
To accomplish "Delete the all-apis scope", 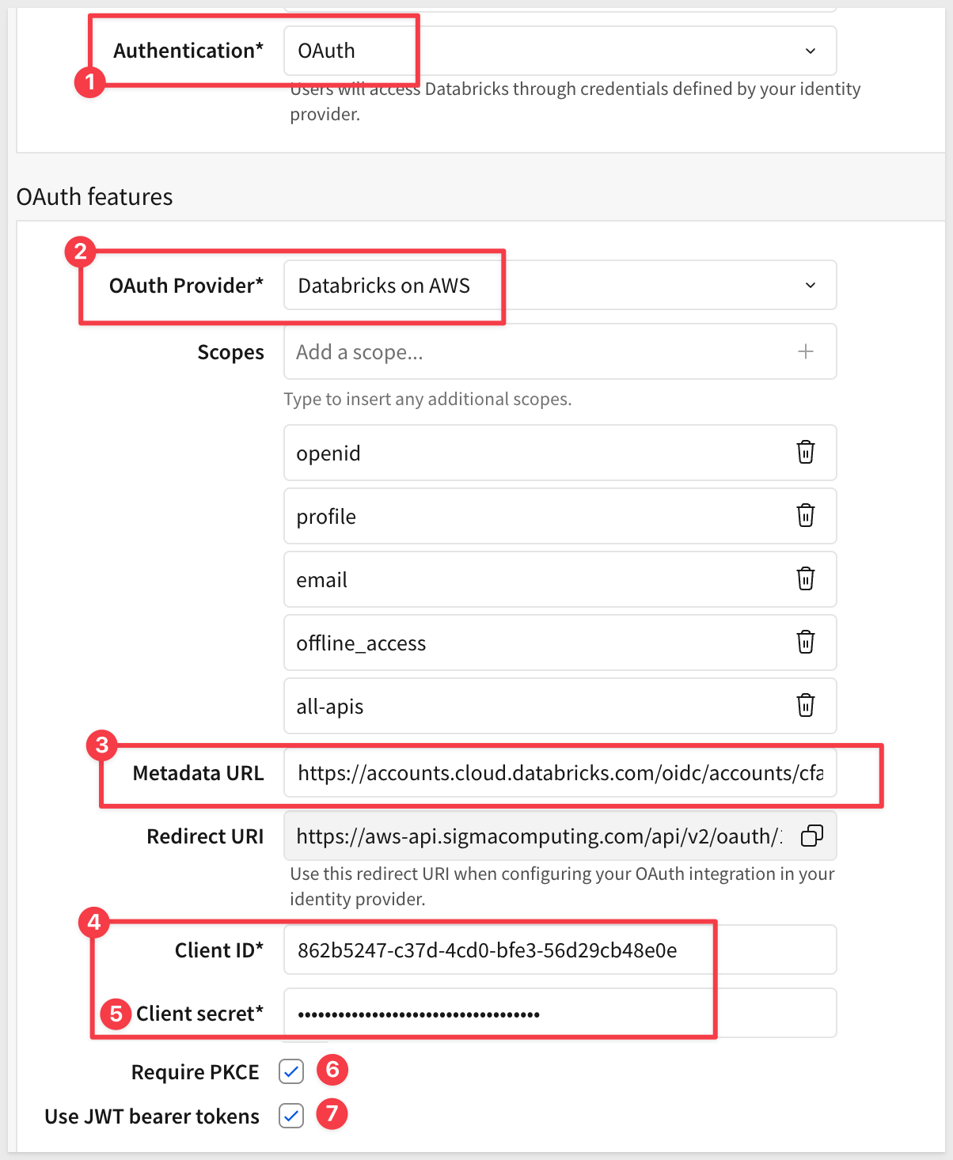I will [805, 706].
